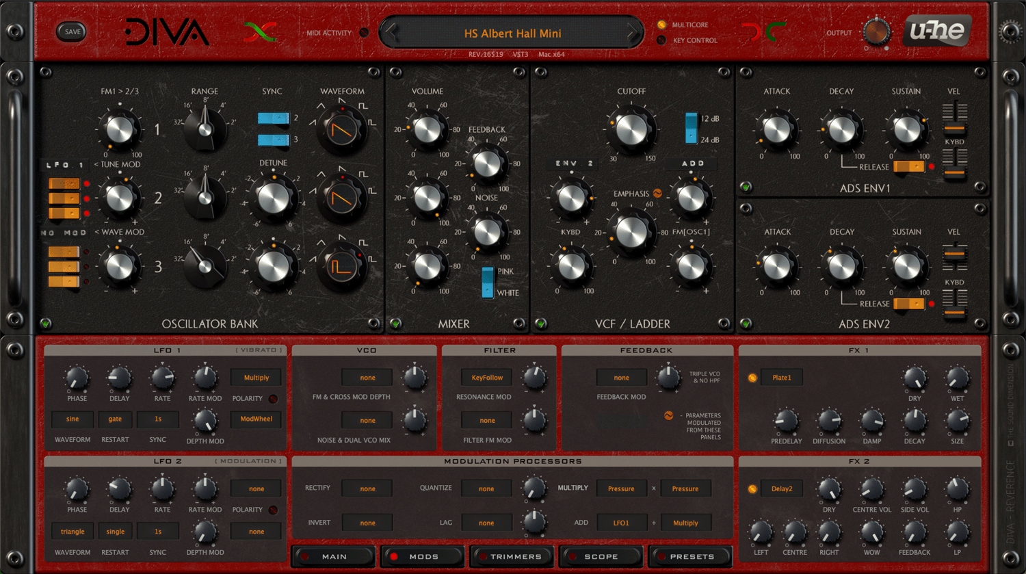Screen dimensions: 1026x574
Task: Toggle the Key Control option
Action: 661,40
